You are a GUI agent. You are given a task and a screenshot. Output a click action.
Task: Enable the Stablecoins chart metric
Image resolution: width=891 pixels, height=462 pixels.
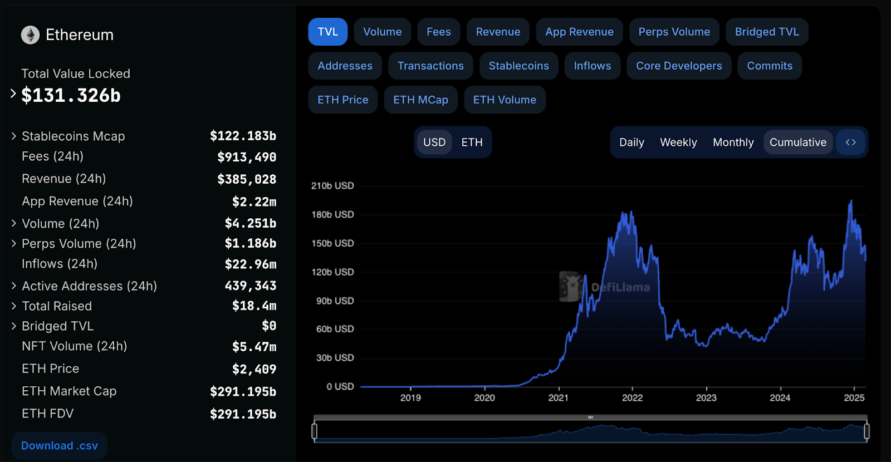[x=518, y=66]
